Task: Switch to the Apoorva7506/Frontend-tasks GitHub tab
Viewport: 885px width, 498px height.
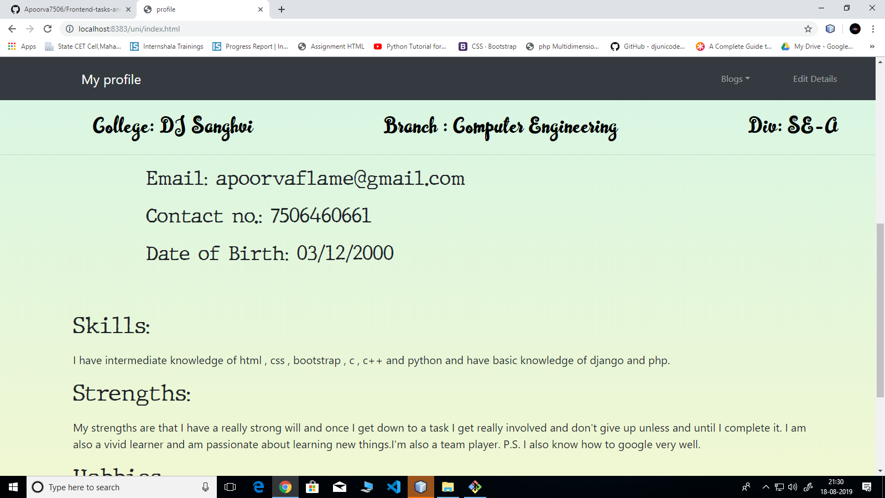Action: point(70,9)
